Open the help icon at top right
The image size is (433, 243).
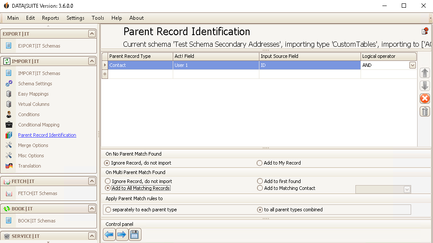[x=425, y=31]
